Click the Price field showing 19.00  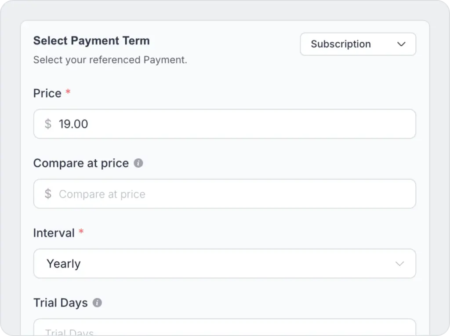tap(237, 124)
